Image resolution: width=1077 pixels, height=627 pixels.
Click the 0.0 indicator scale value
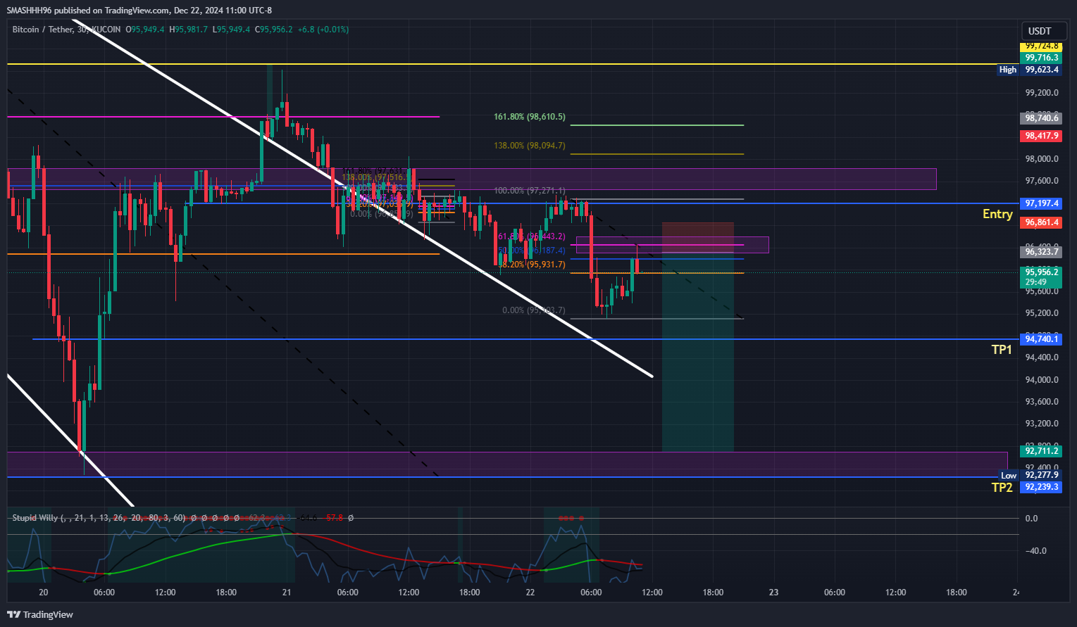1031,519
